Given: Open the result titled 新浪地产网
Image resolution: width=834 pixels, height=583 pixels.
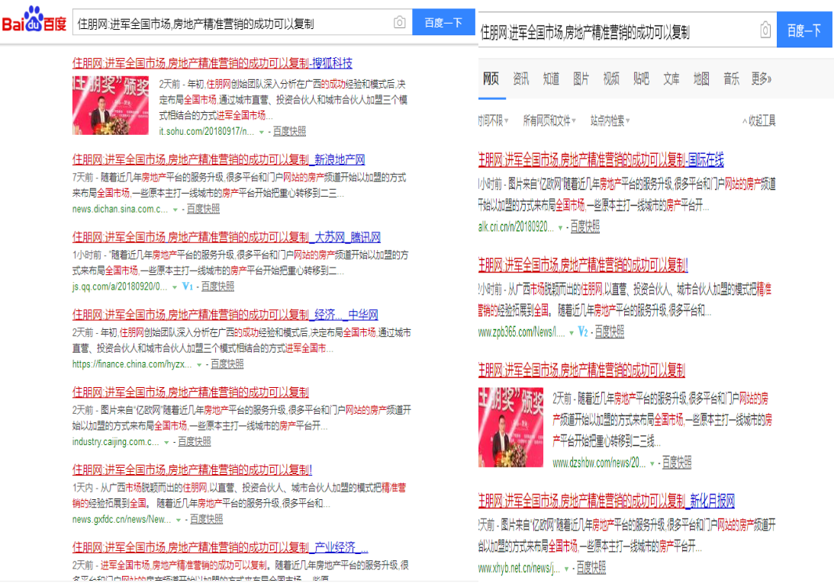Looking at the screenshot, I should 218,159.
